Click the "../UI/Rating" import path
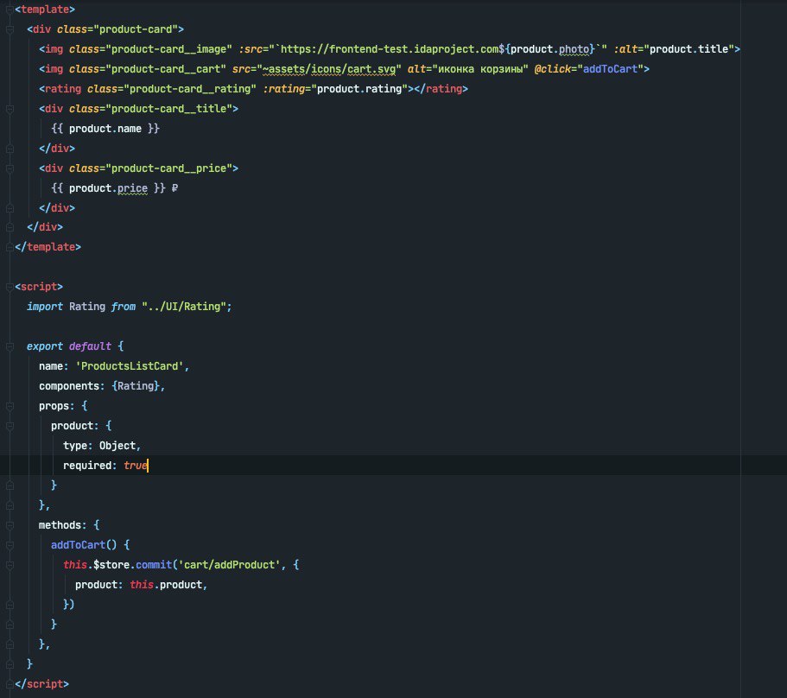Screen dimensions: 787x698 point(184,307)
